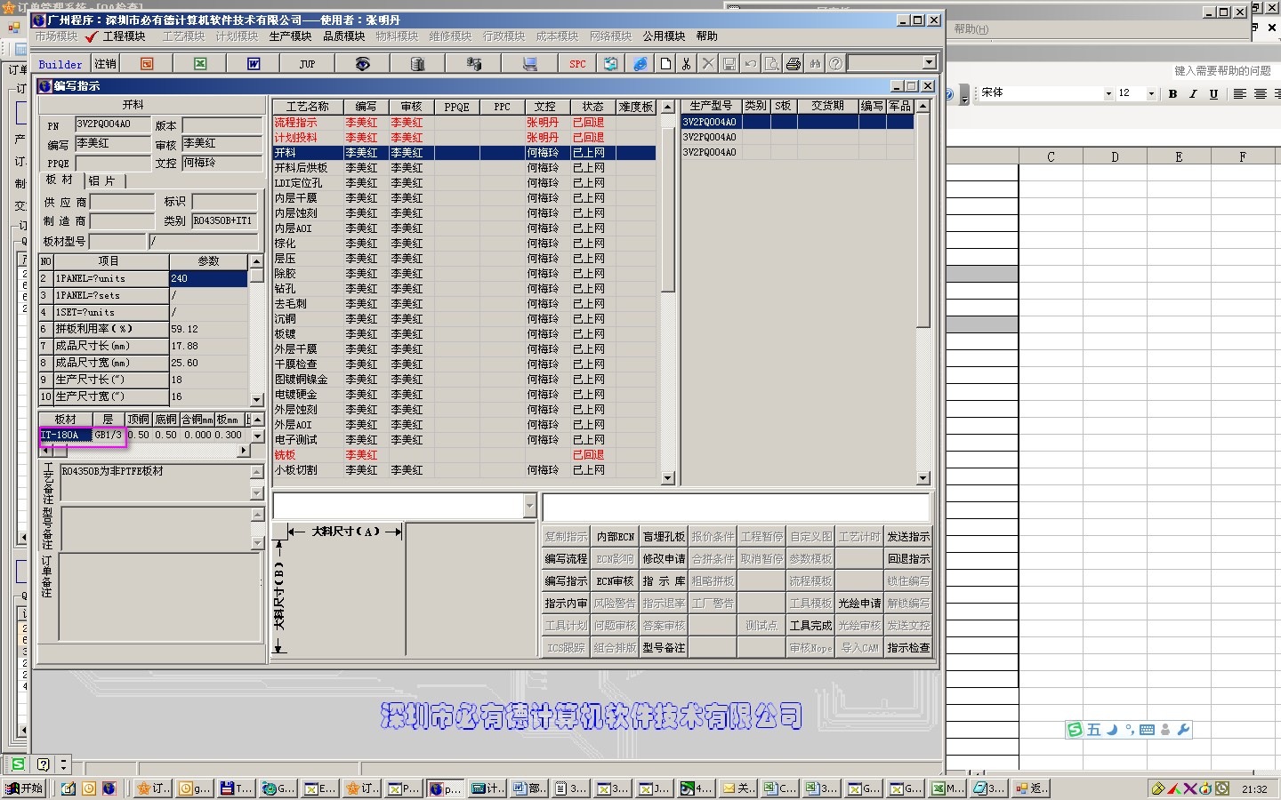Click the 工艺名称 column header
1281x800 pixels.
307,107
